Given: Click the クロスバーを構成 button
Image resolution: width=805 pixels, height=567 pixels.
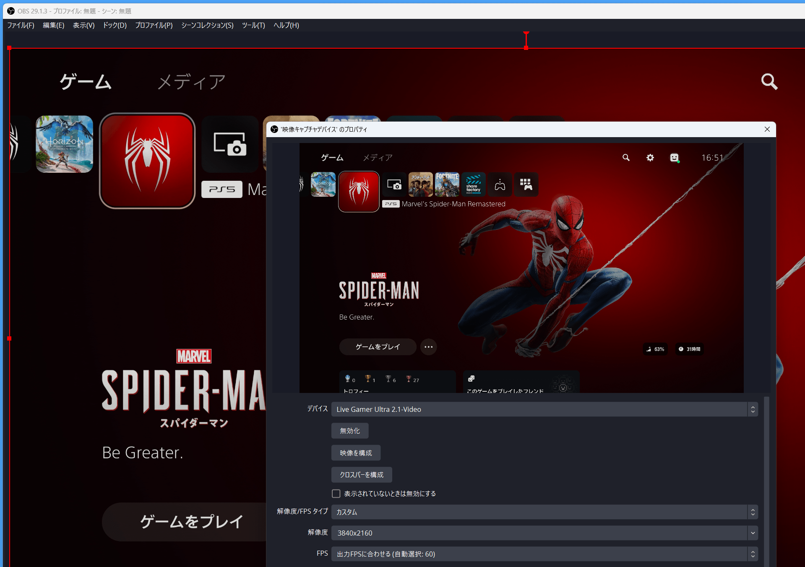Looking at the screenshot, I should 362,475.
